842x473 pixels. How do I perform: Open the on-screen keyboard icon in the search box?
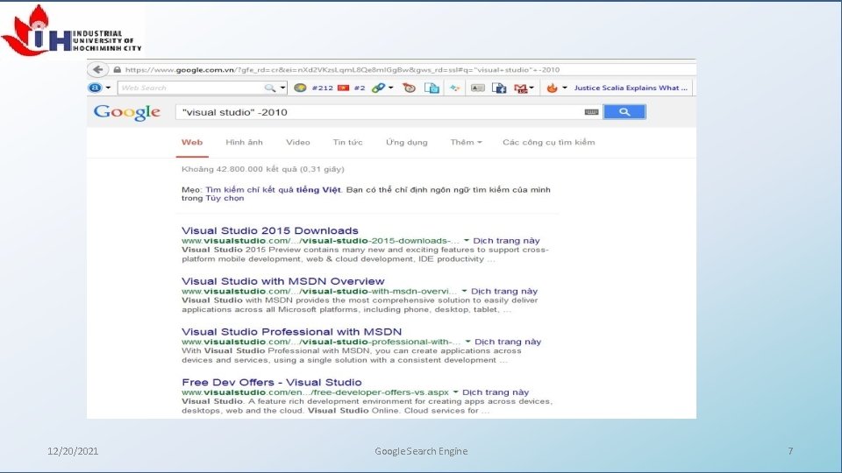click(591, 112)
